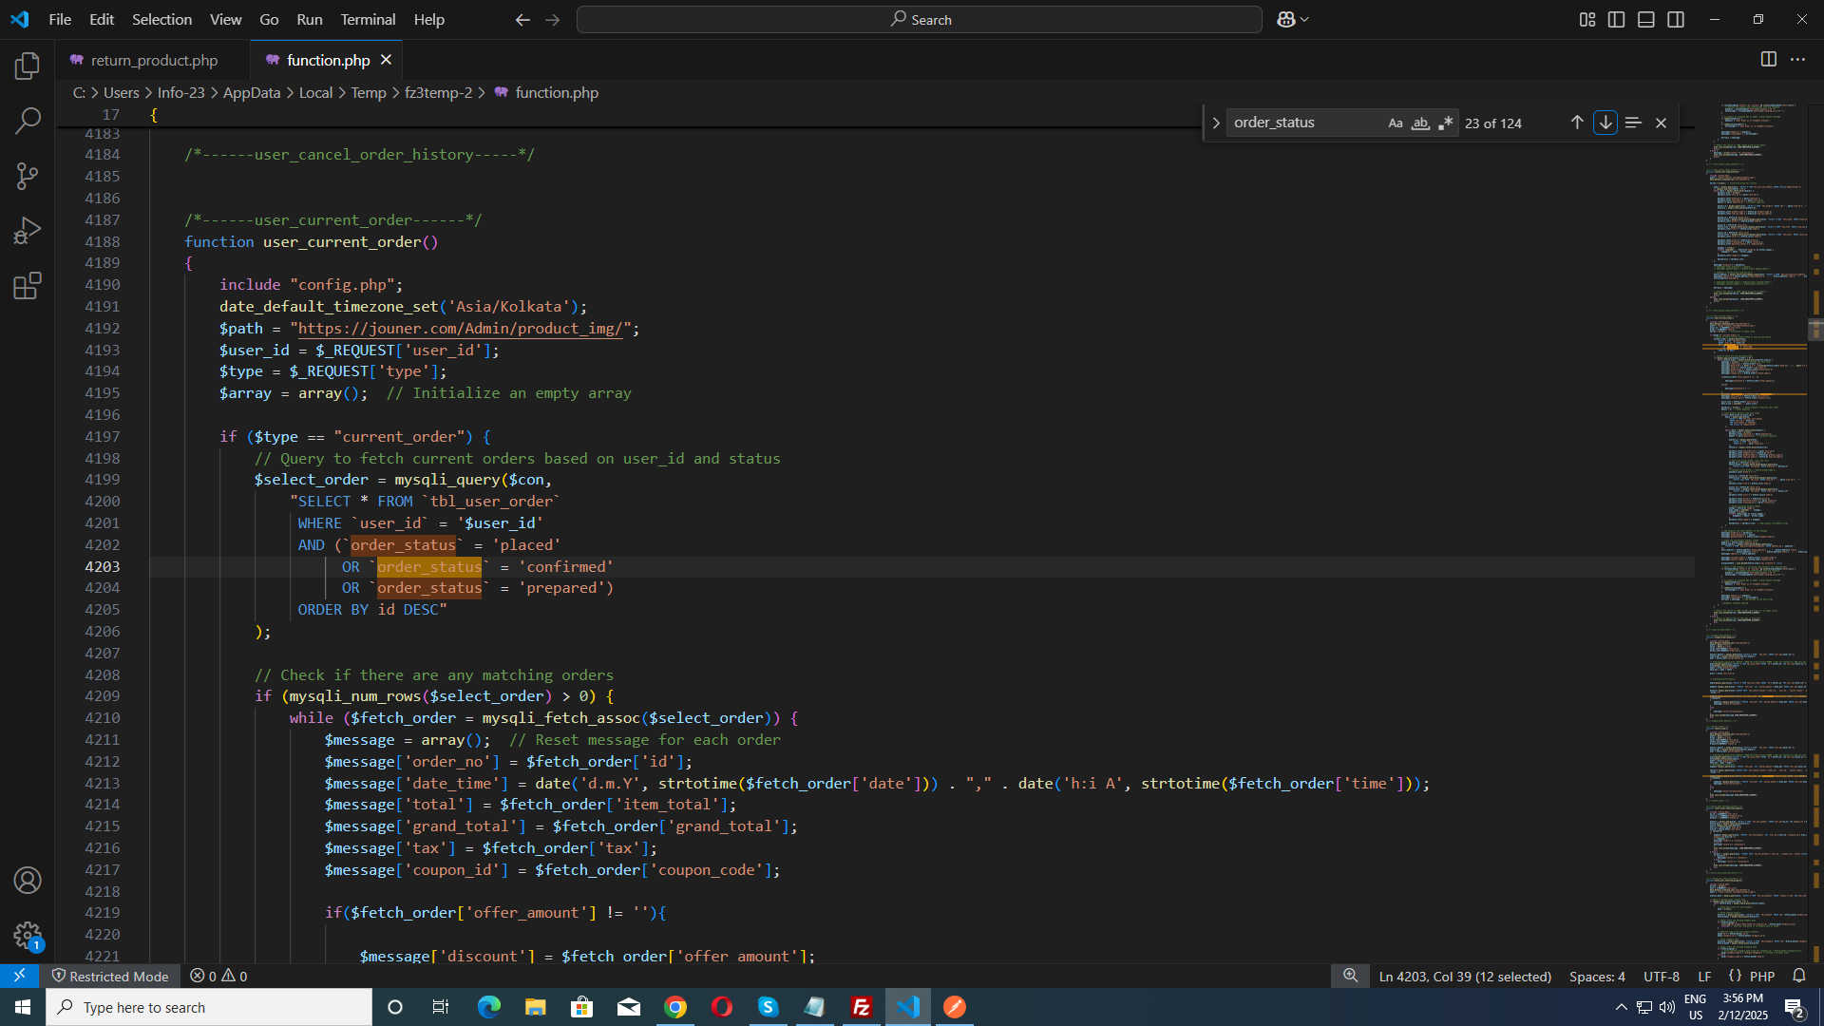Image resolution: width=1824 pixels, height=1026 pixels.
Task: Click the order_status find input field
Action: pos(1301,123)
